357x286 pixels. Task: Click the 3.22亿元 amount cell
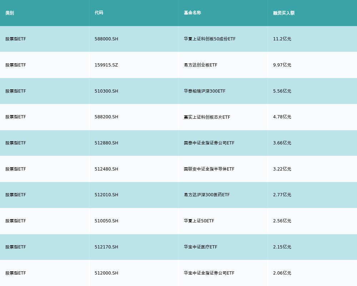point(282,169)
